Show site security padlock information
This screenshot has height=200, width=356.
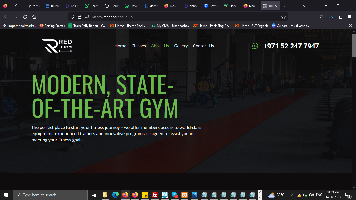(x=80, y=17)
